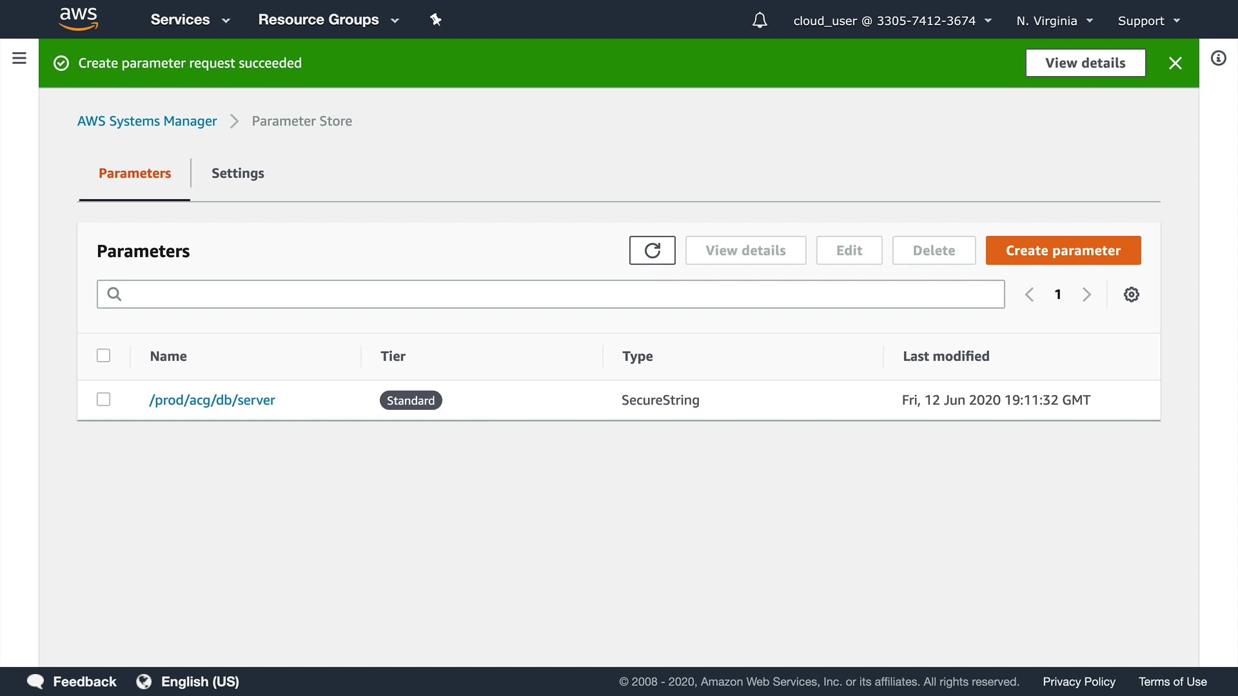Go to next page arrow
Viewport: 1238px width, 696px height.
click(1086, 295)
